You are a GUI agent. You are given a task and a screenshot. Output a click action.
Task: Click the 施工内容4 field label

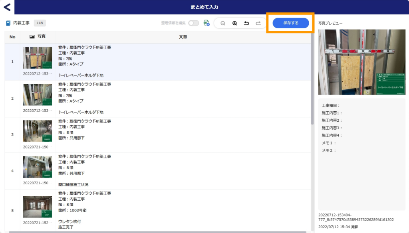(332, 135)
